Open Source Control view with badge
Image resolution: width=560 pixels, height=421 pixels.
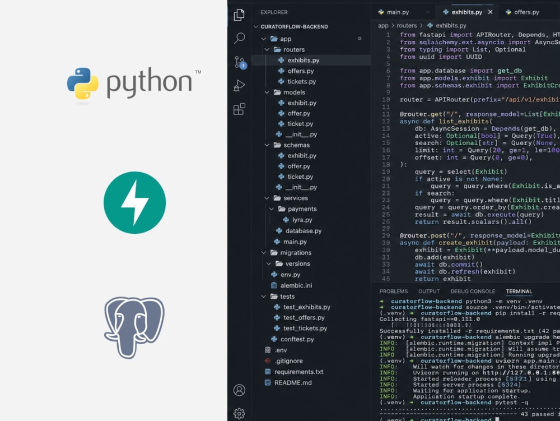coord(240,62)
